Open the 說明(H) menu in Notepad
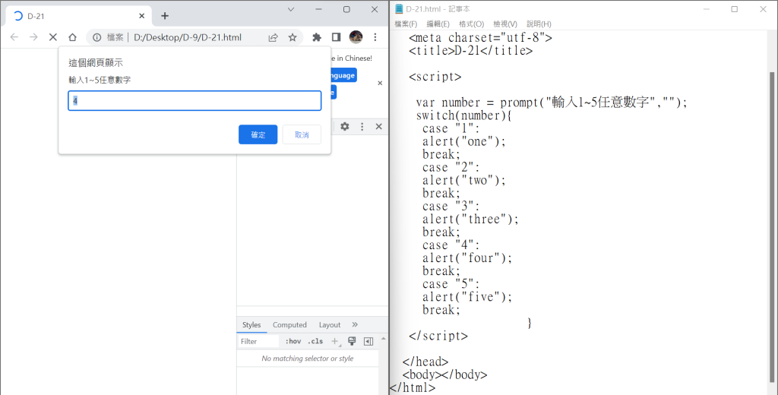 pyautogui.click(x=539, y=24)
